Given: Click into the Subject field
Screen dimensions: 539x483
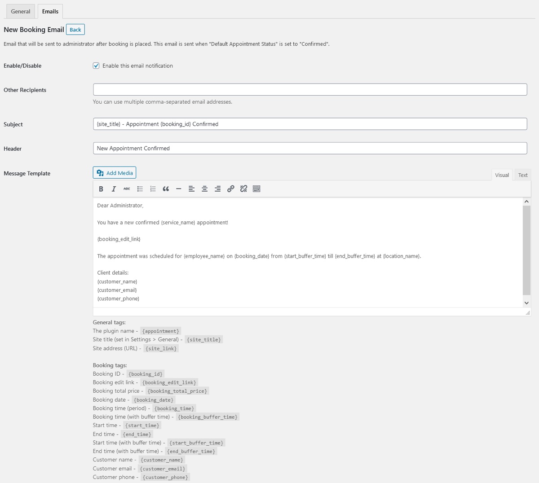Looking at the screenshot, I should 310,124.
